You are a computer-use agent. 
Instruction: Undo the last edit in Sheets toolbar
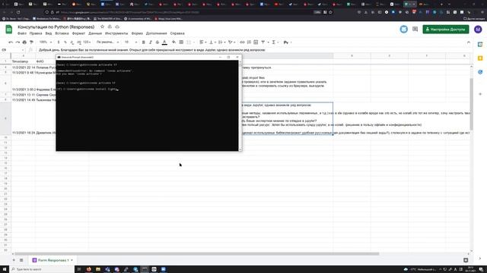pyautogui.click(x=11, y=42)
